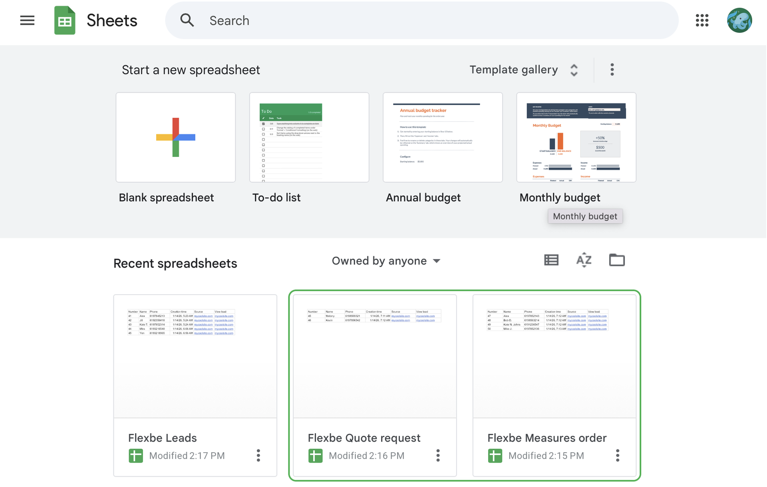
Task: Open the Flexbe Leads spreadsheet
Action: (195, 356)
